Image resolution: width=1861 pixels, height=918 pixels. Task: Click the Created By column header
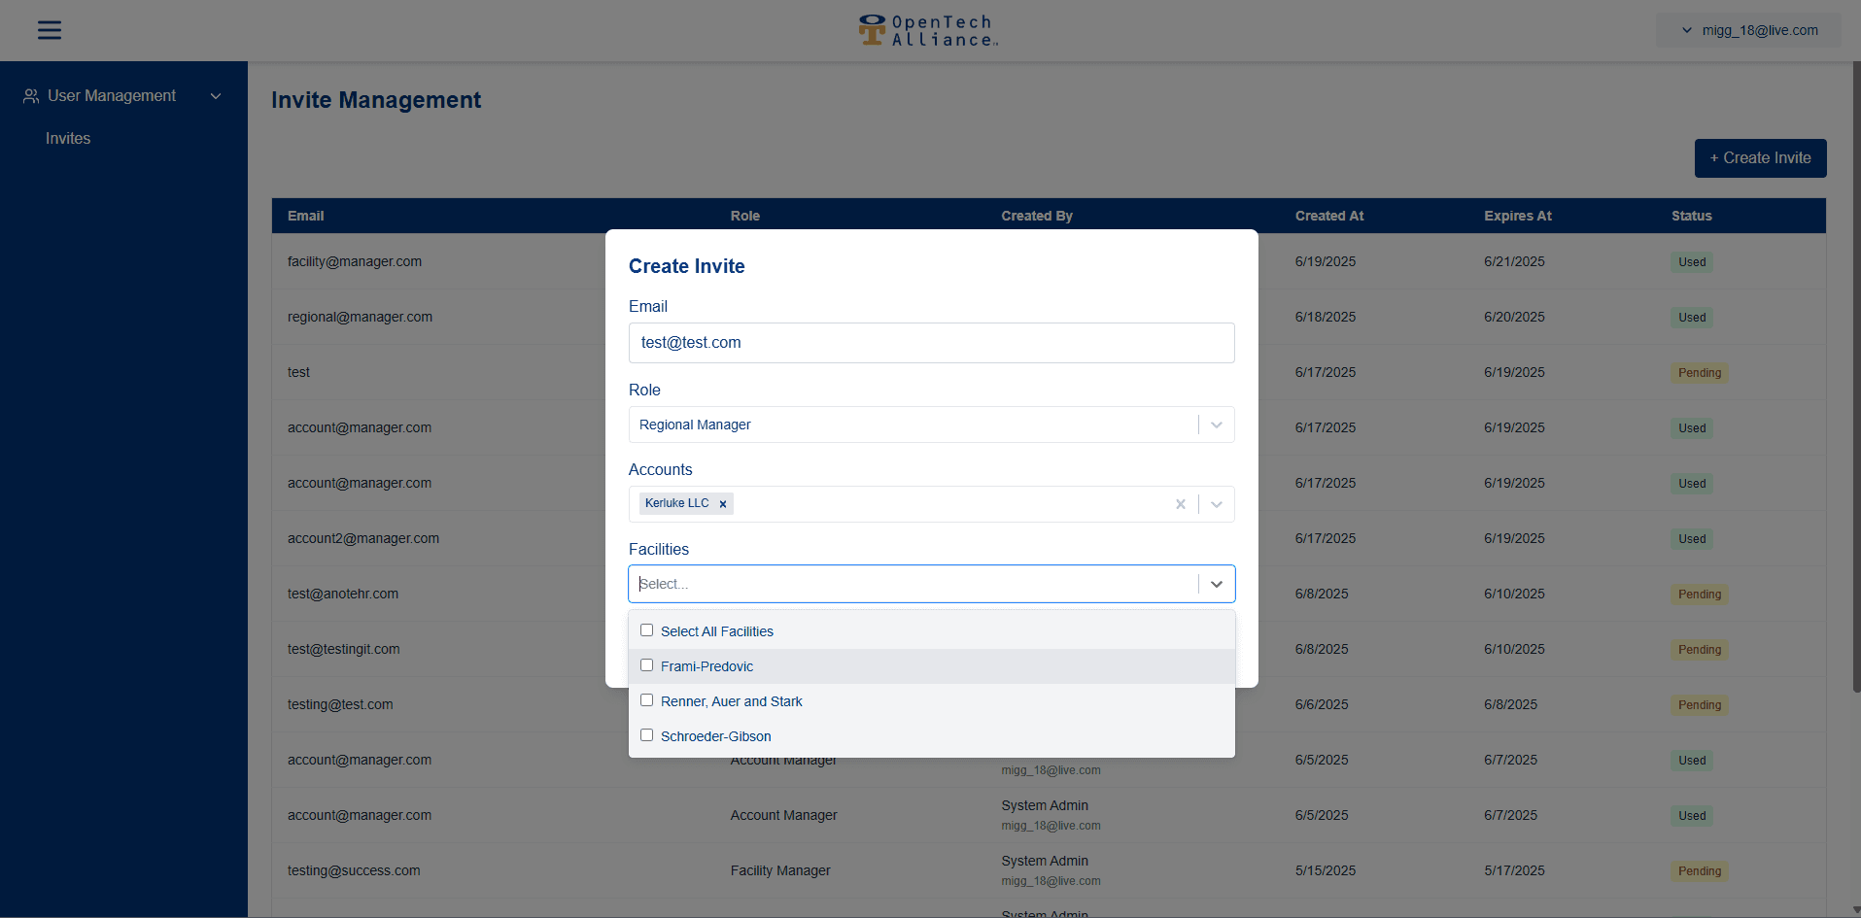(x=1037, y=216)
